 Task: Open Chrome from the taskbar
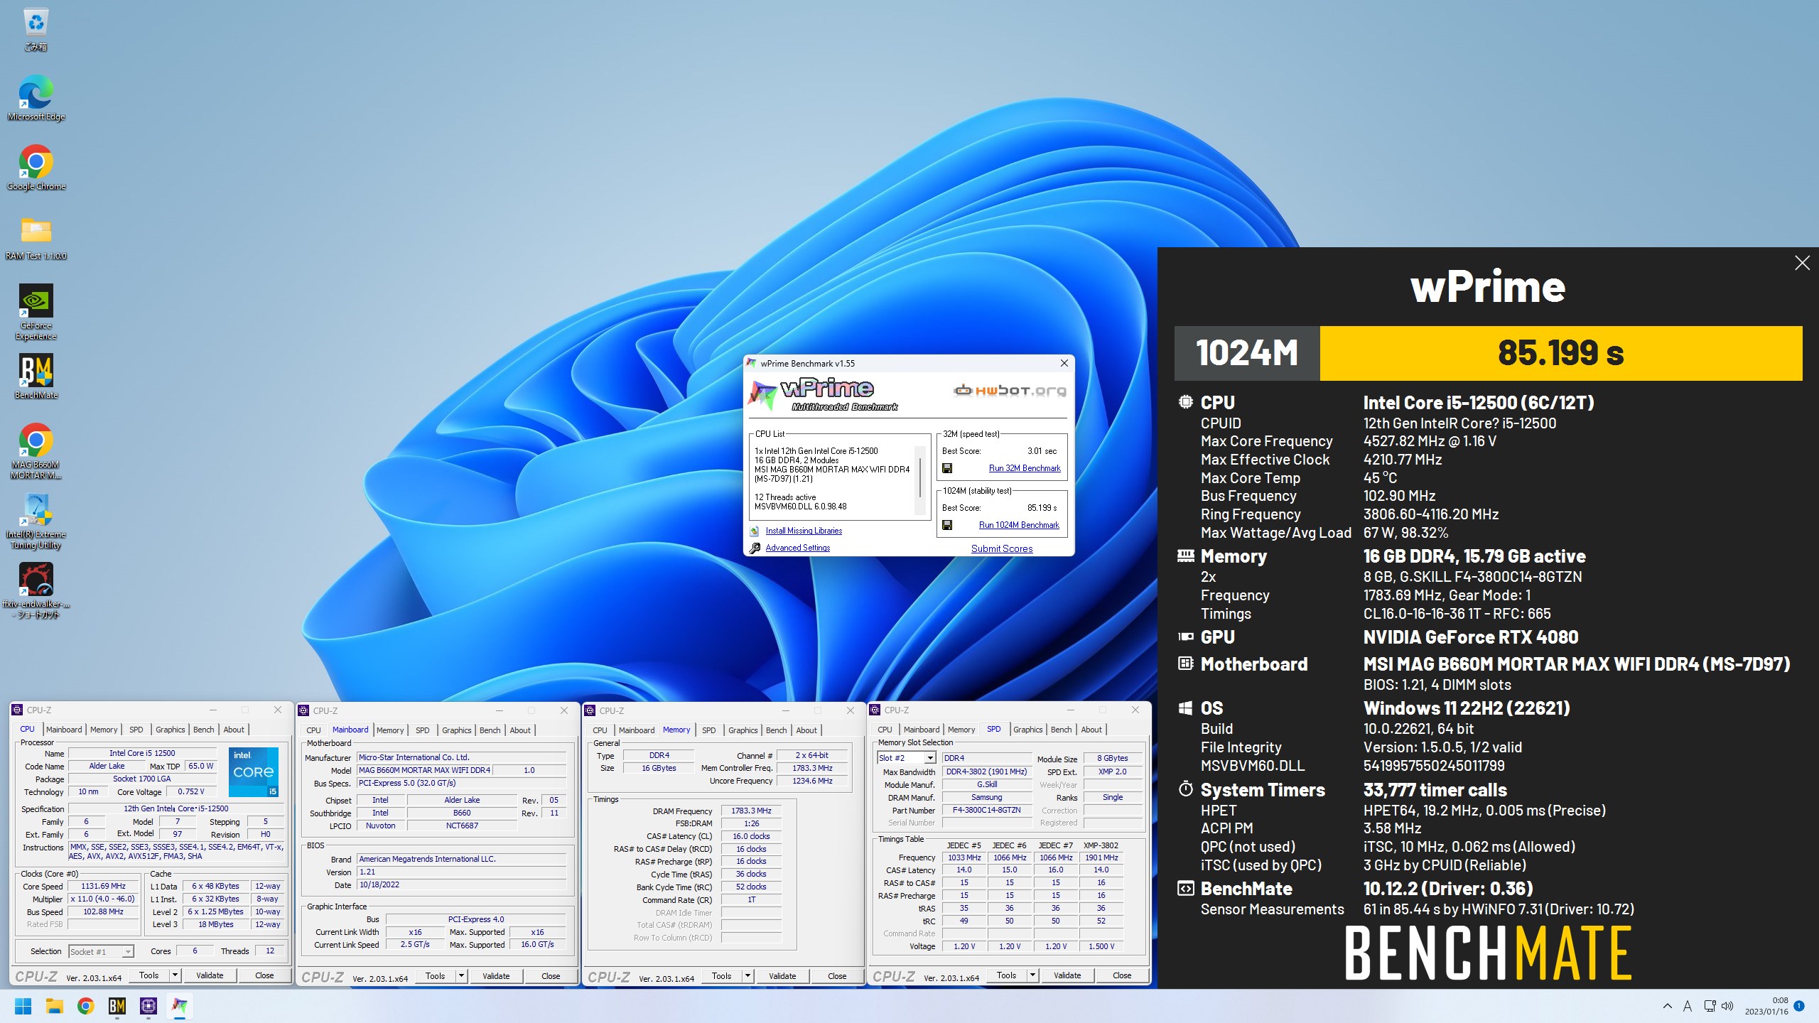pyautogui.click(x=85, y=1006)
